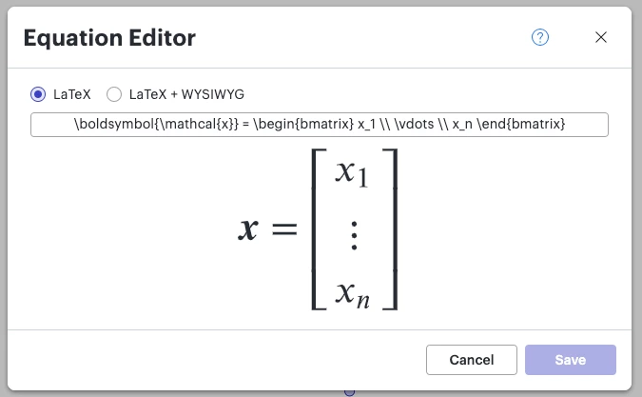Click the matrix right square bracket
Screen dimensions: 642x397
(x=390, y=229)
